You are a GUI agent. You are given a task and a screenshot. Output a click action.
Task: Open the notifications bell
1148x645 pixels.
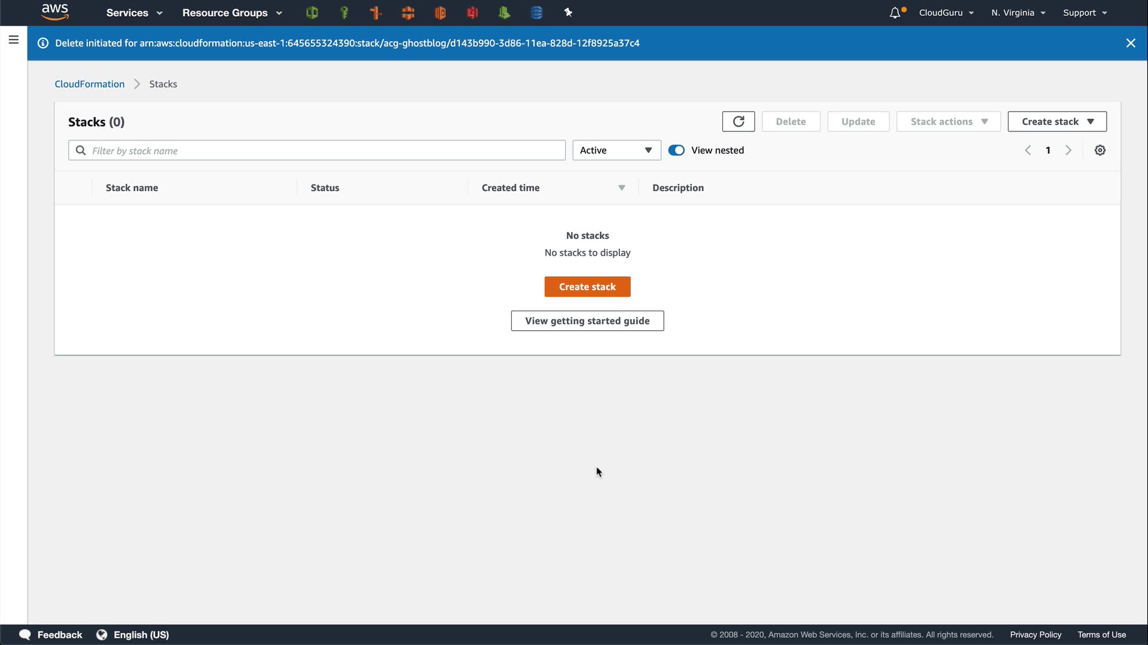pyautogui.click(x=895, y=13)
